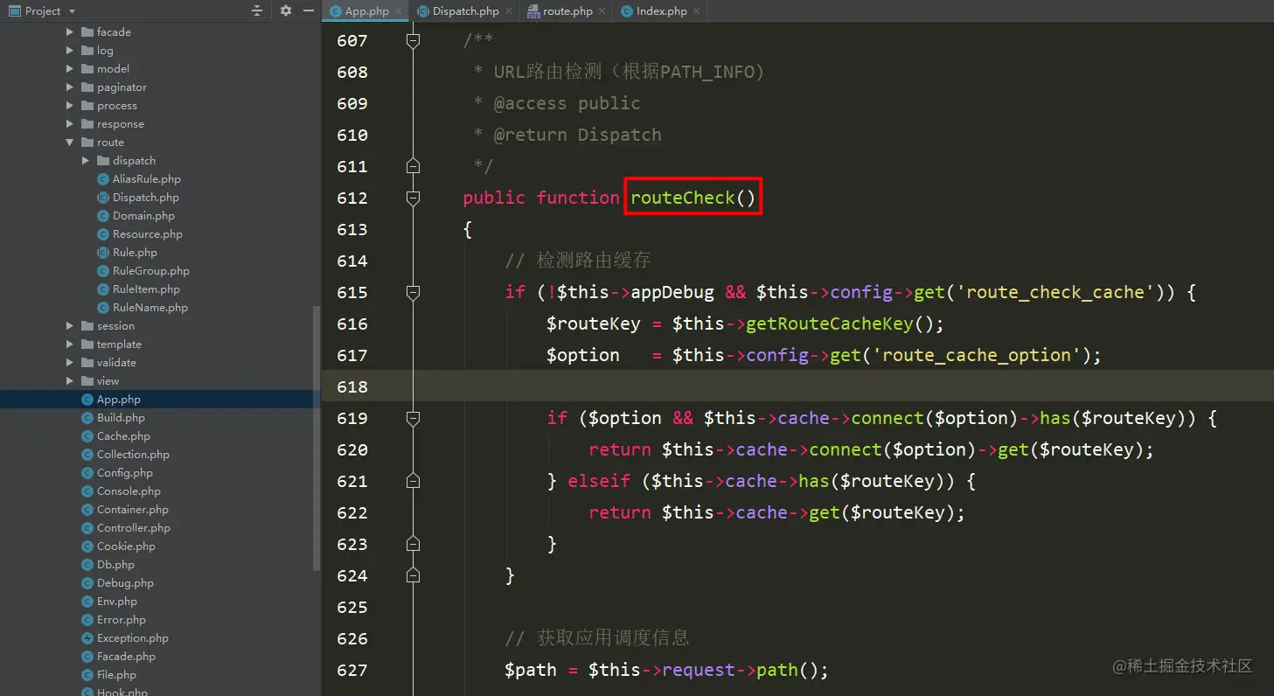Select Error.php file

pos(122,620)
